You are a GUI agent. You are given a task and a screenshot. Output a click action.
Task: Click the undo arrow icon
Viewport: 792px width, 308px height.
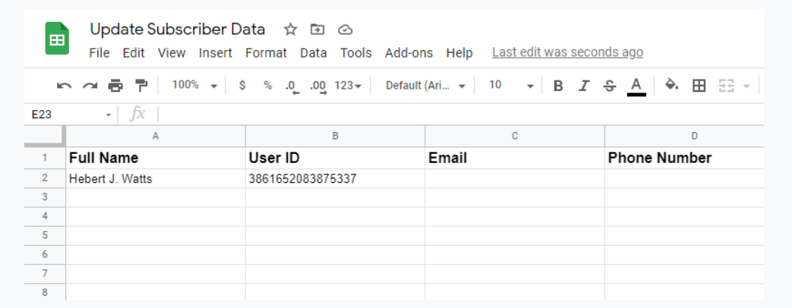[x=65, y=86]
